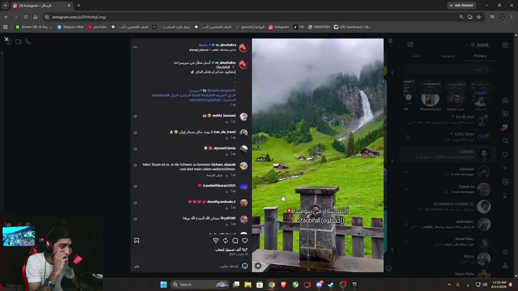
Task: Open the Ask Gemini button
Action: [461, 5]
